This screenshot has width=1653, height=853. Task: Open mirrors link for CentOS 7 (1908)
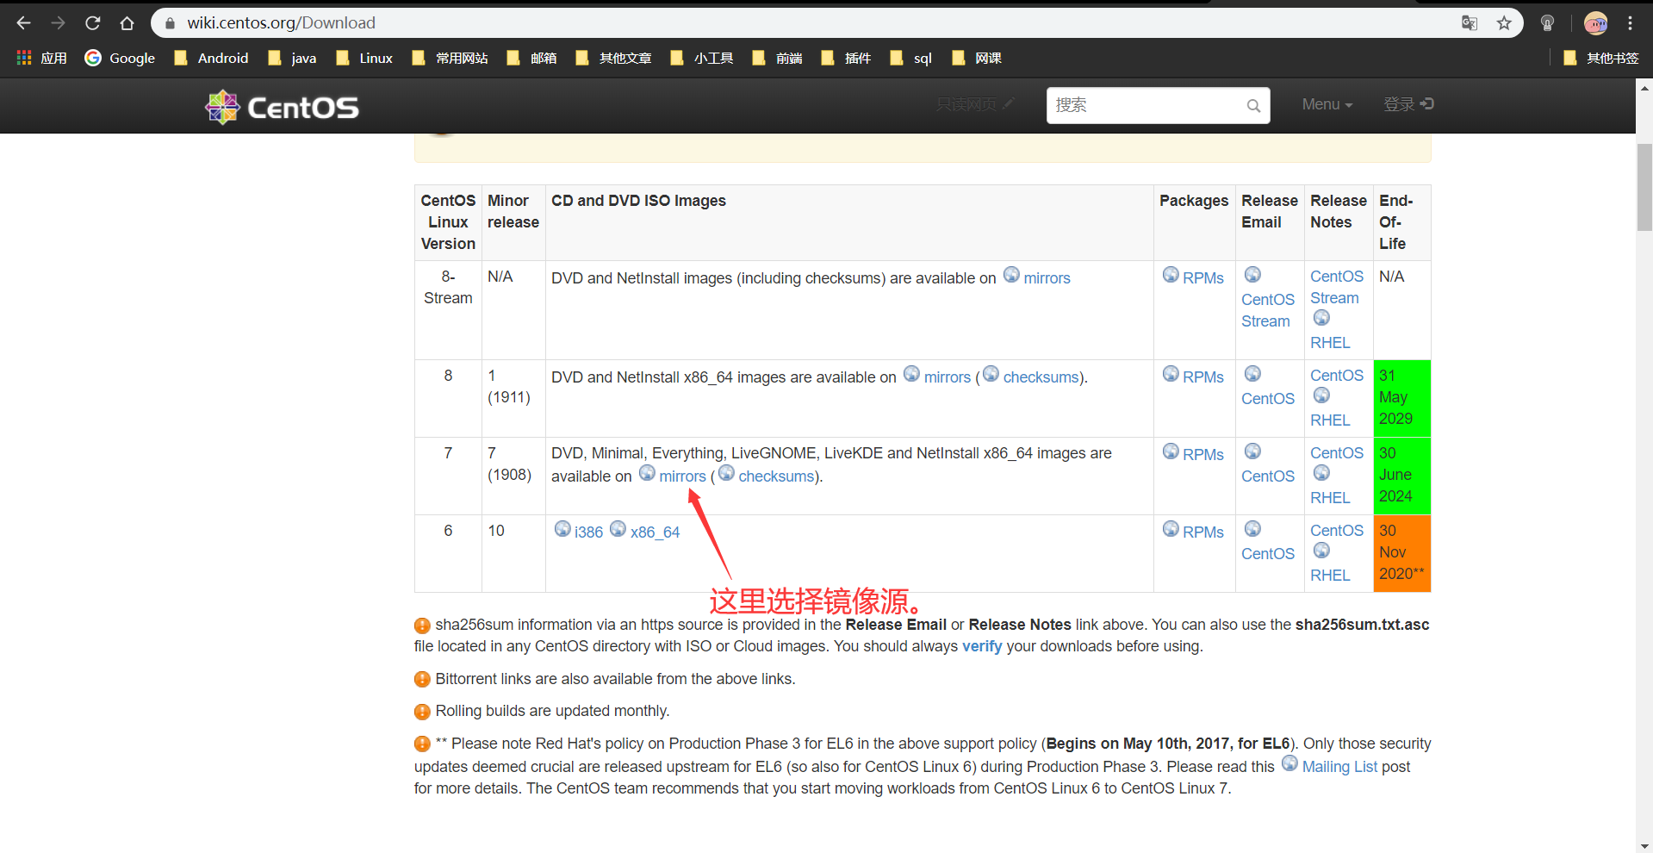point(682,476)
